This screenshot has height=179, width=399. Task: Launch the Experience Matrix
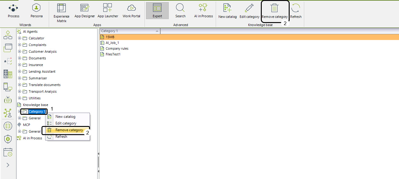click(x=61, y=13)
